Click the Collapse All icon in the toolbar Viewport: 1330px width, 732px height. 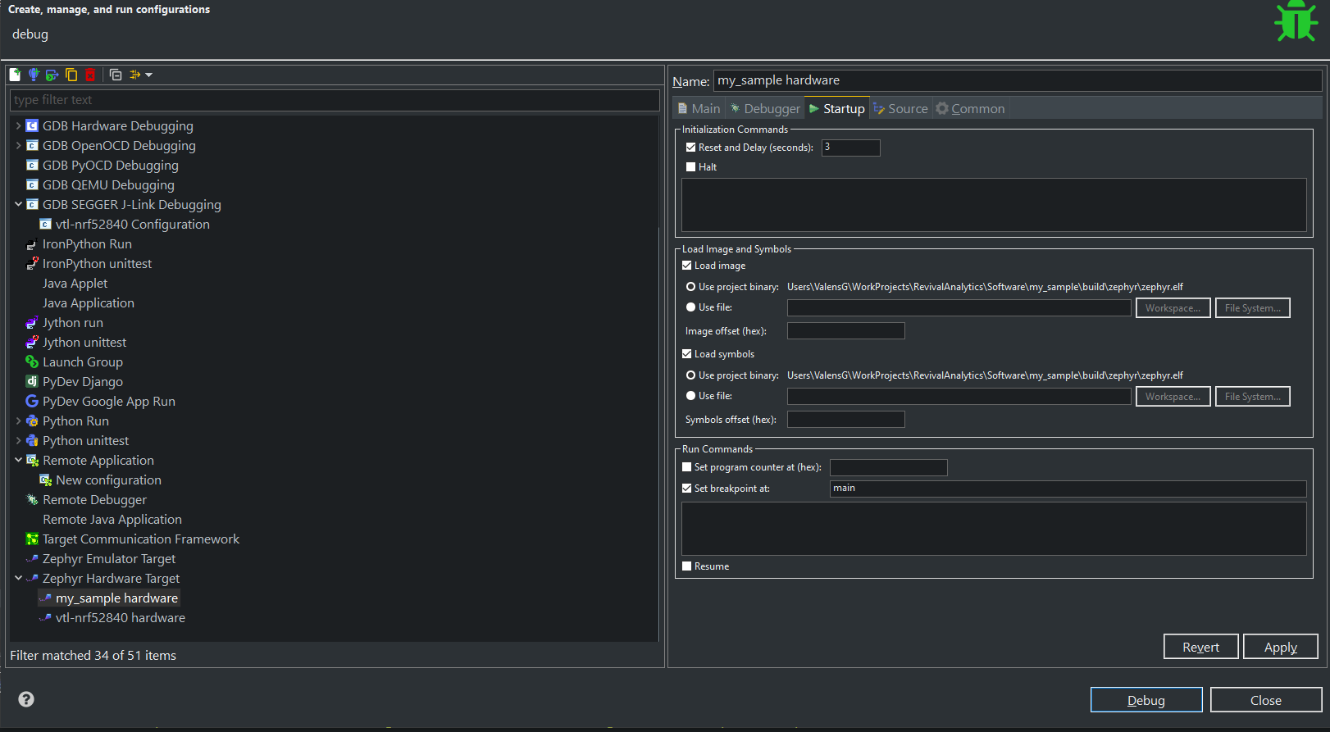coord(116,75)
